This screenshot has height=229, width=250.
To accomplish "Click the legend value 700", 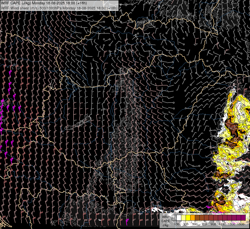I will (x=204, y=224).
